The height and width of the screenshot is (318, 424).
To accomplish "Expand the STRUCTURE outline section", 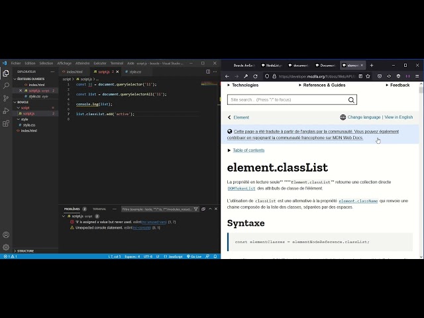I will coord(24,251).
